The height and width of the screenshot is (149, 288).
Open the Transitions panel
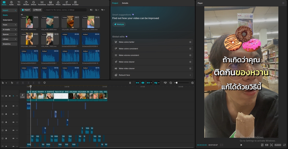(42, 3)
